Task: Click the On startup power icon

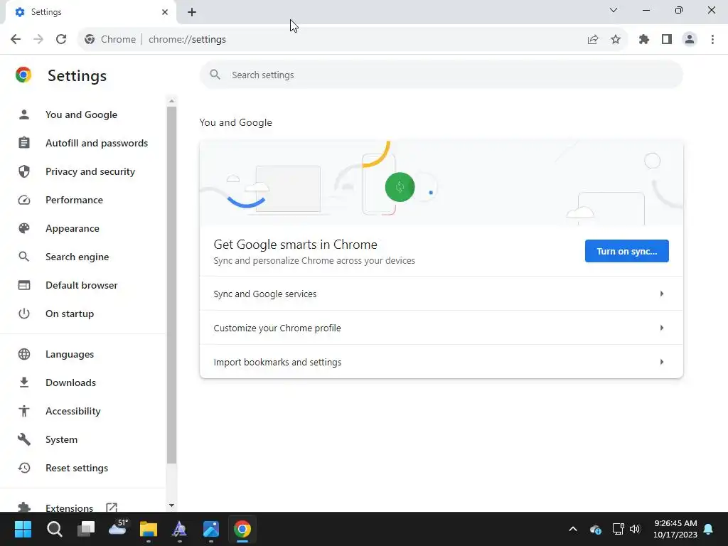Action: pos(24,314)
